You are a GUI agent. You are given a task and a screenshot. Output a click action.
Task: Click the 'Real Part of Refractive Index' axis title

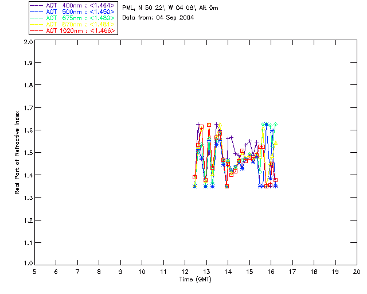pyautogui.click(x=18, y=152)
